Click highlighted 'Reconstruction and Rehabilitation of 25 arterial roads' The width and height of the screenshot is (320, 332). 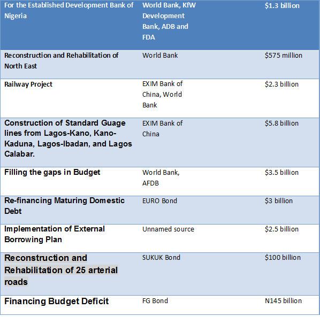click(61, 270)
